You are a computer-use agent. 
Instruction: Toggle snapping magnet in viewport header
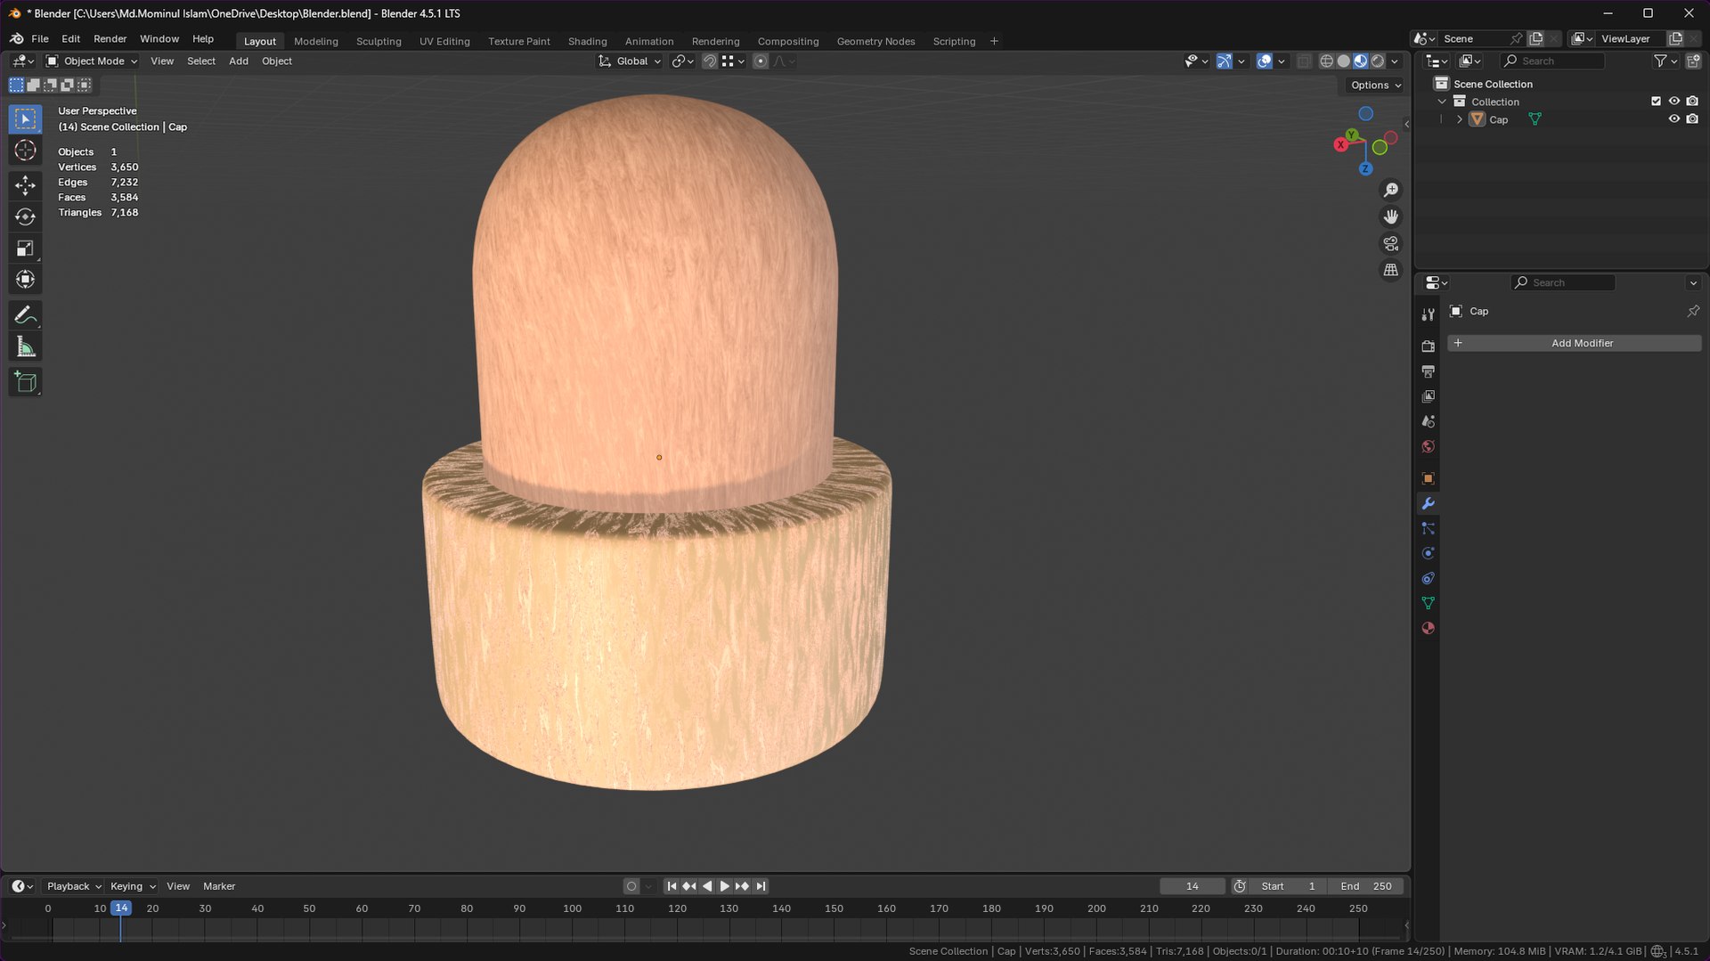coord(710,61)
